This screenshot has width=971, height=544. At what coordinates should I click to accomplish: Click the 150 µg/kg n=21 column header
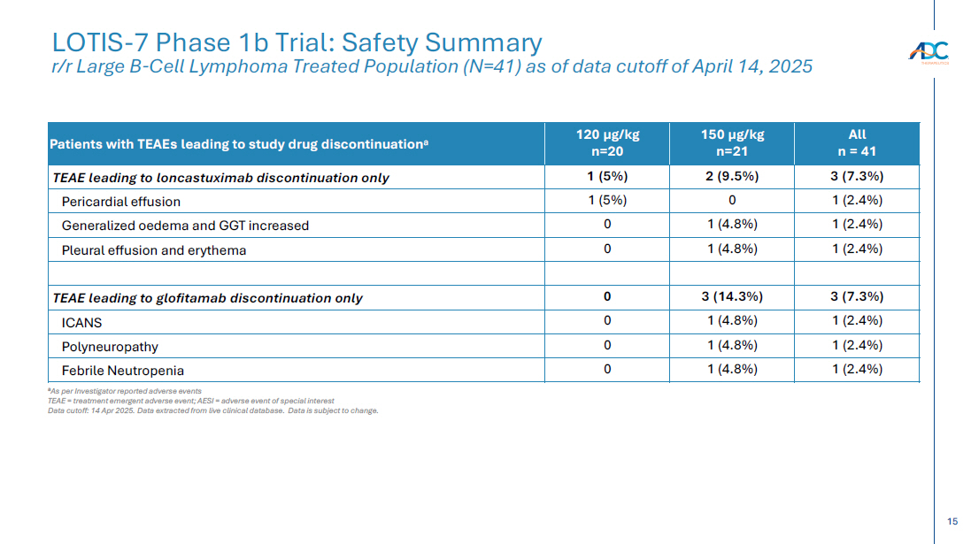click(x=732, y=143)
